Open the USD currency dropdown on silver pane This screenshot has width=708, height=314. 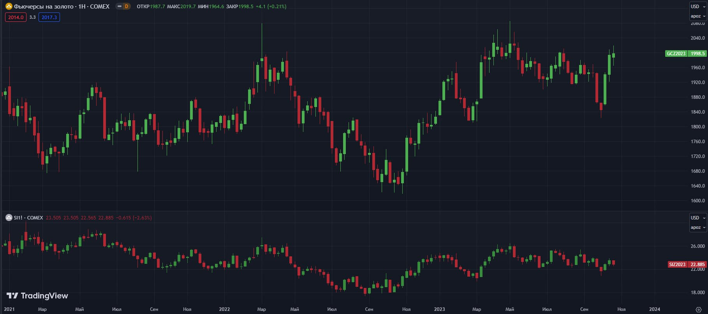[x=698, y=218]
